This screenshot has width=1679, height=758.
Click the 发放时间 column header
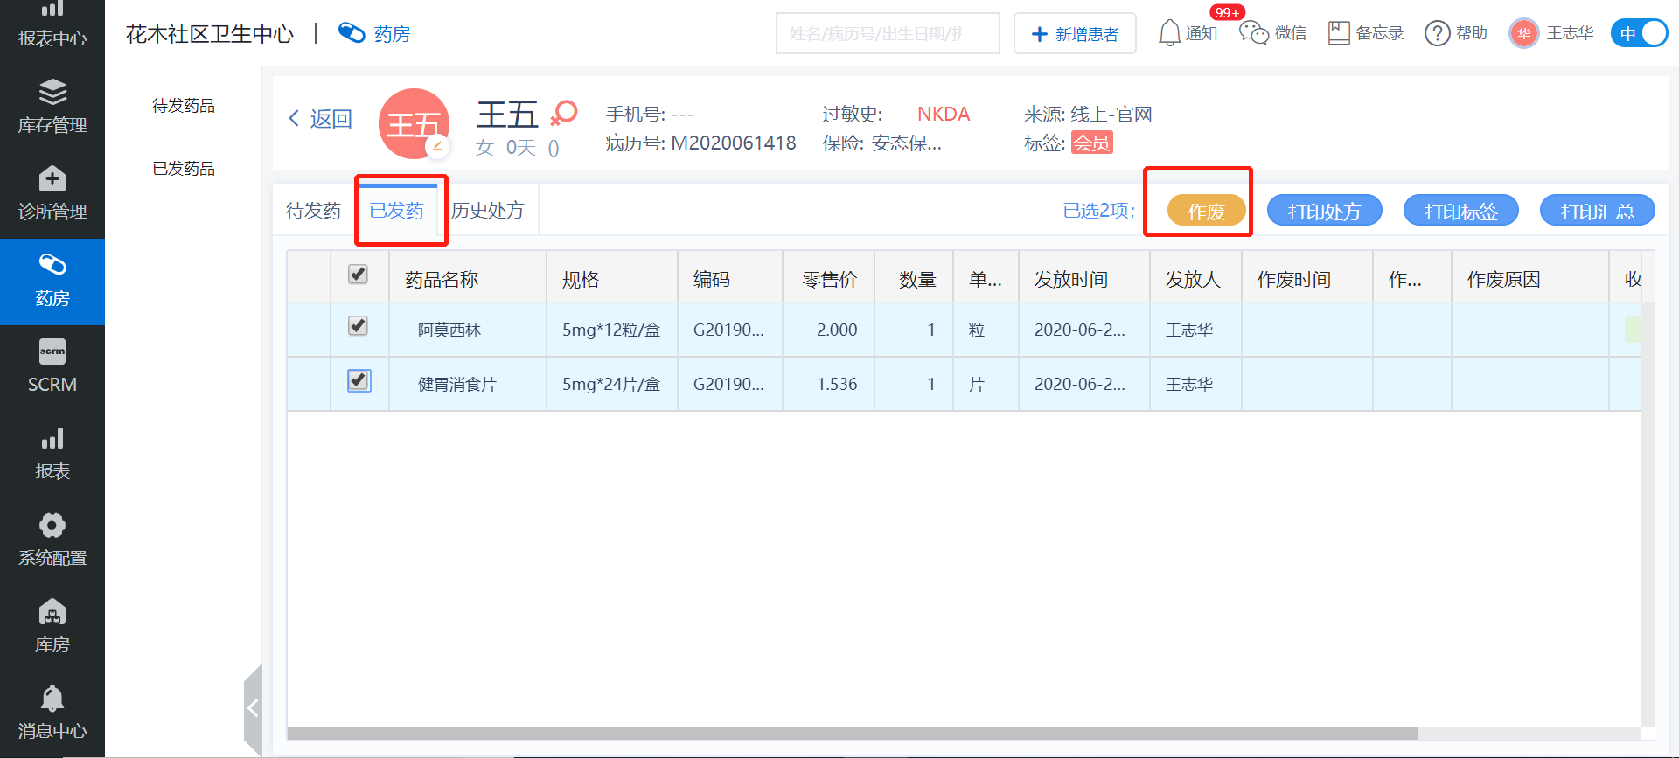pos(1084,279)
